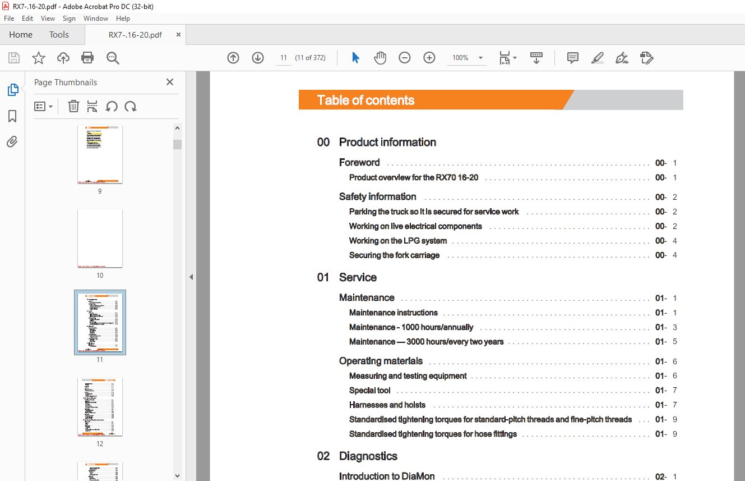Screen dimensions: 745x481
Task: Add the document to starred bookmarks
Action: click(39, 58)
